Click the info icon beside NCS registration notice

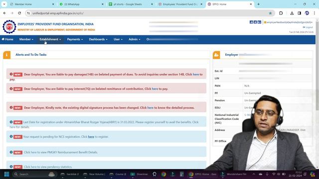pos(11,137)
